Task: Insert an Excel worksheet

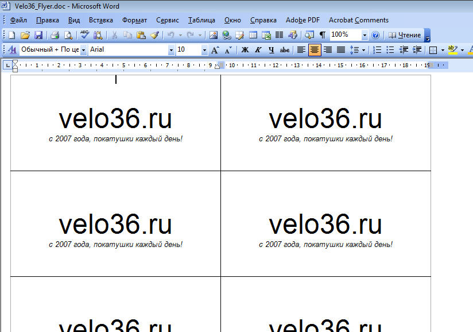Action: point(266,35)
